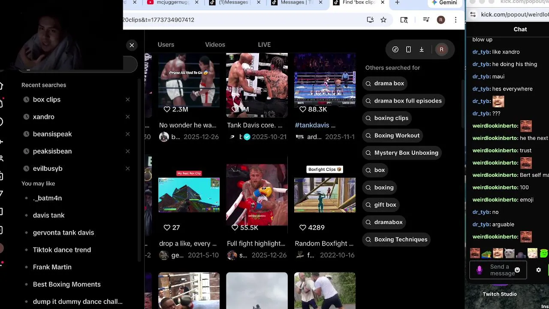The width and height of the screenshot is (549, 309).
Task: Search the 'dramabox' suggestion
Action: pyautogui.click(x=384, y=222)
